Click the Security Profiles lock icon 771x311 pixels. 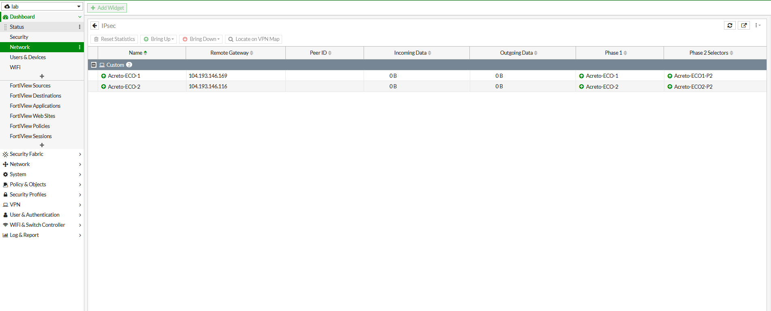(x=5, y=195)
